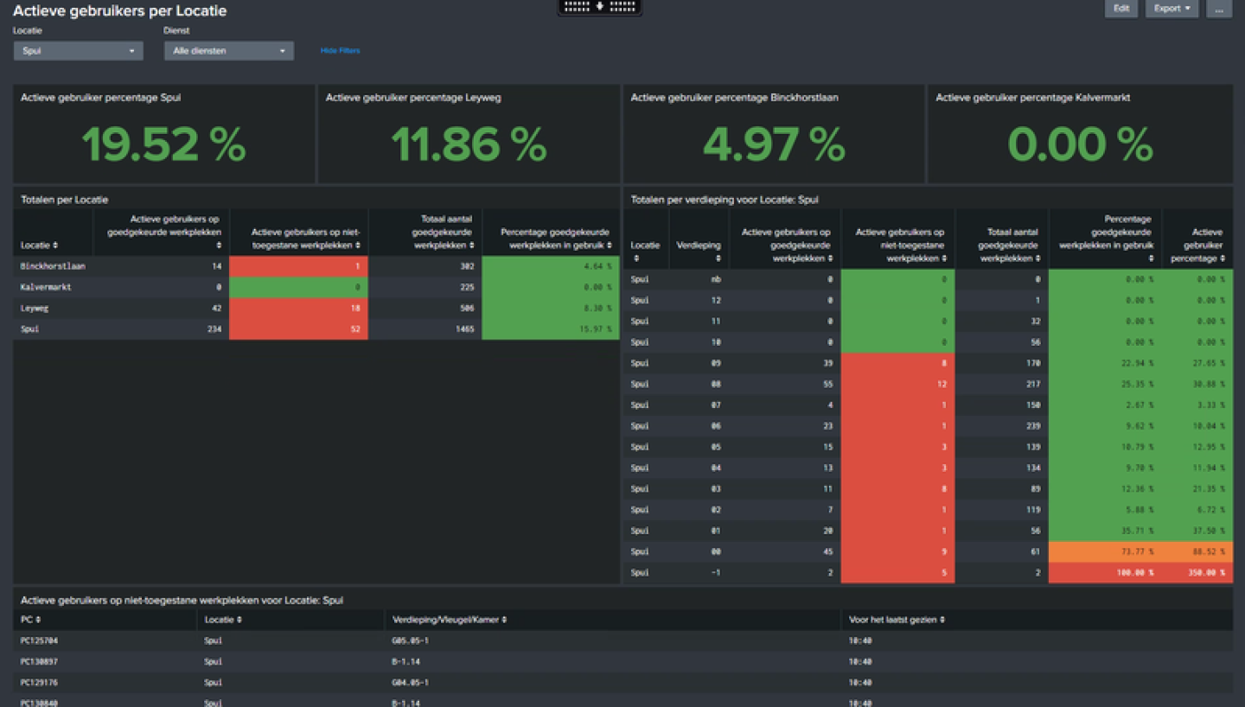Image resolution: width=1245 pixels, height=707 pixels.
Task: Click the Edit button
Action: [x=1120, y=9]
